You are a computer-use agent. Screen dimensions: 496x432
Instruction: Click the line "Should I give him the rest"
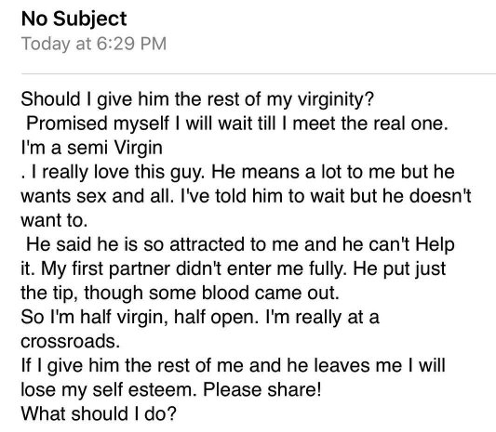pos(197,99)
